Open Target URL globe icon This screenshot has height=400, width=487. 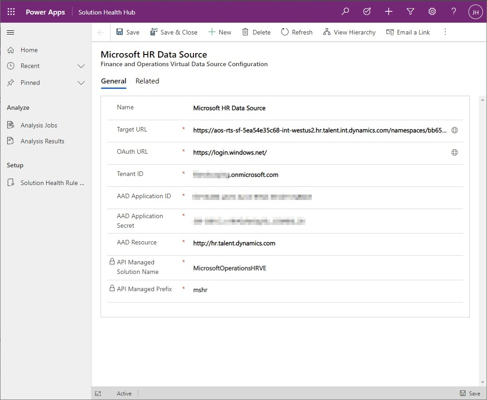454,130
